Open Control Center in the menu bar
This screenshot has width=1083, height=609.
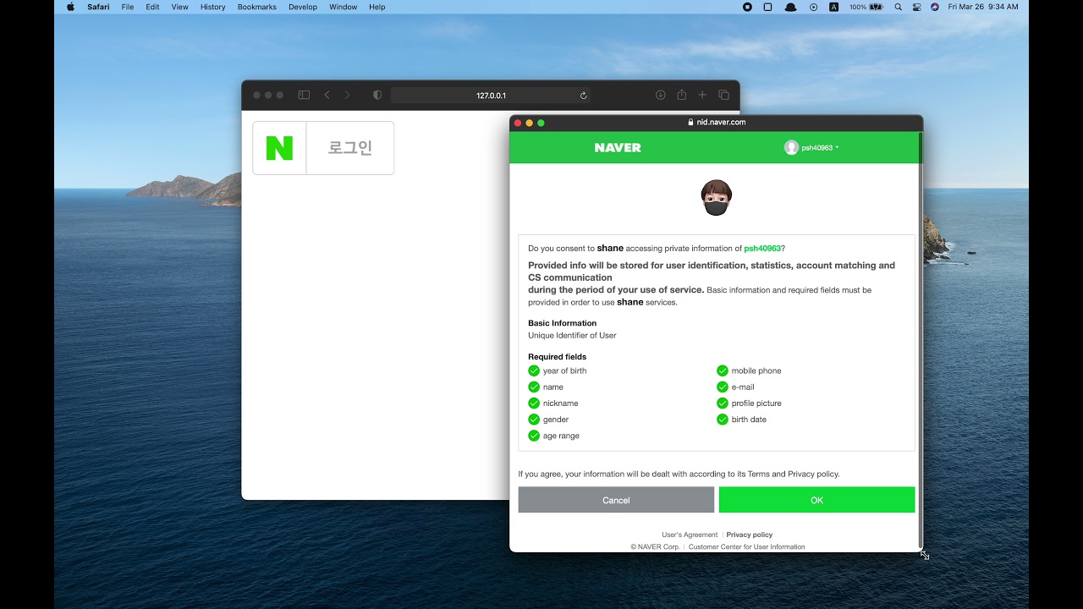916,7
